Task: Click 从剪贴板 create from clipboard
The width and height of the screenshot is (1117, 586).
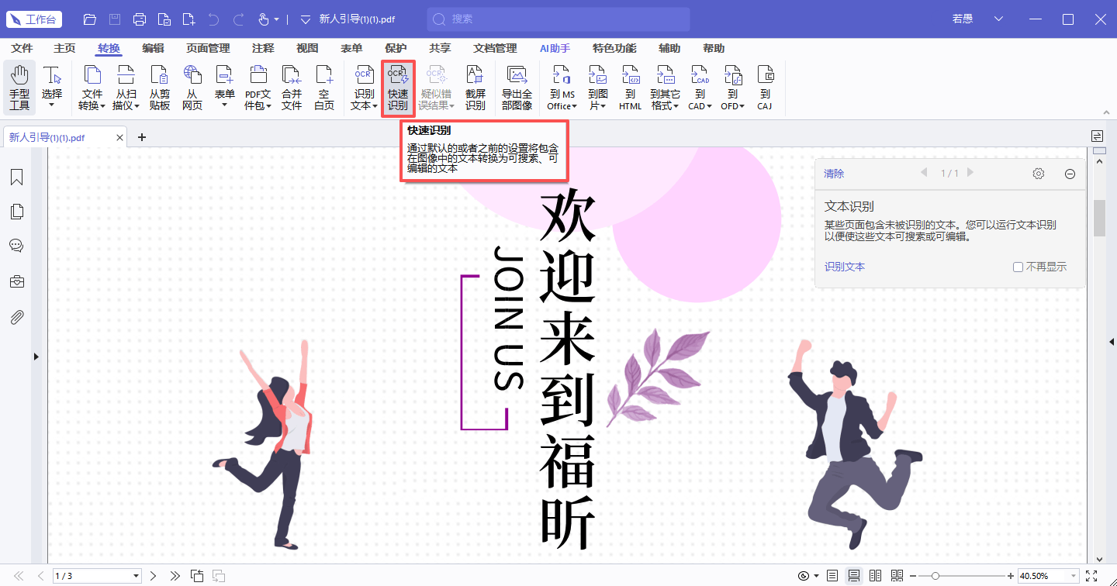Action: (x=160, y=88)
